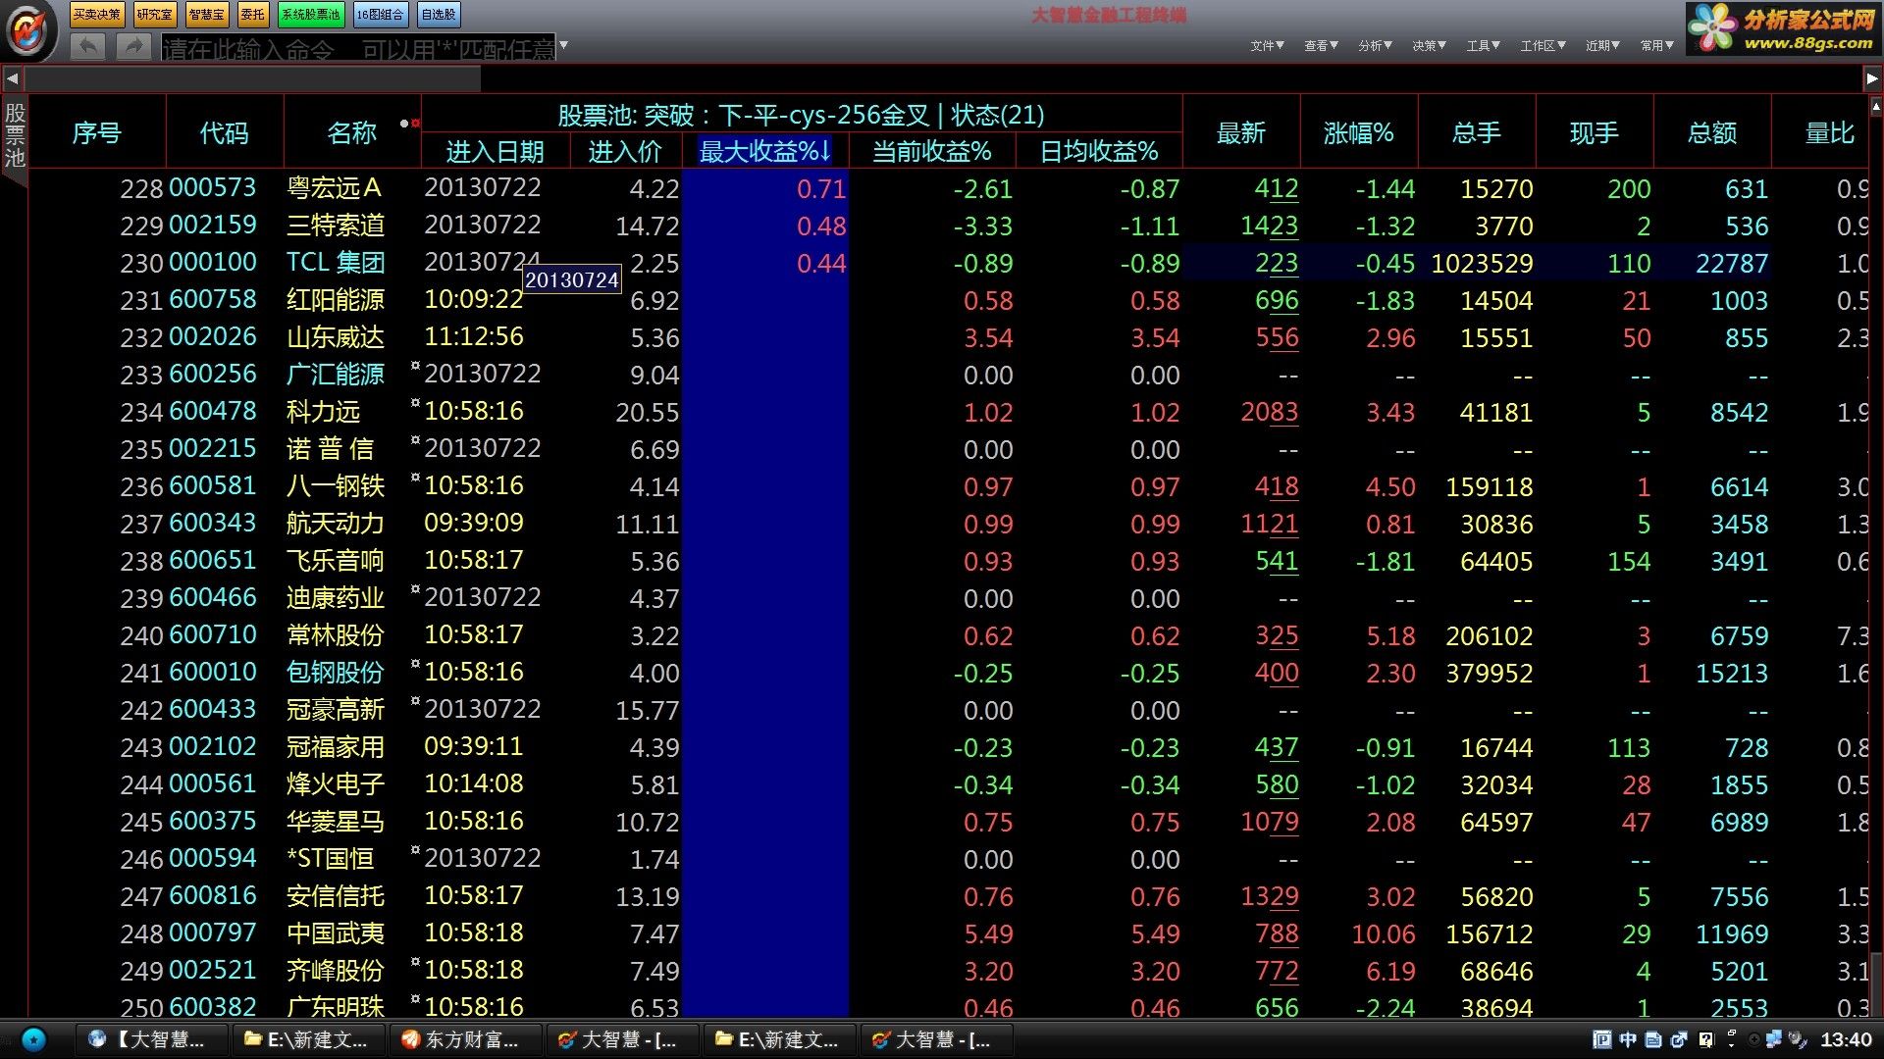Sort by the 现手 column header

(1595, 132)
